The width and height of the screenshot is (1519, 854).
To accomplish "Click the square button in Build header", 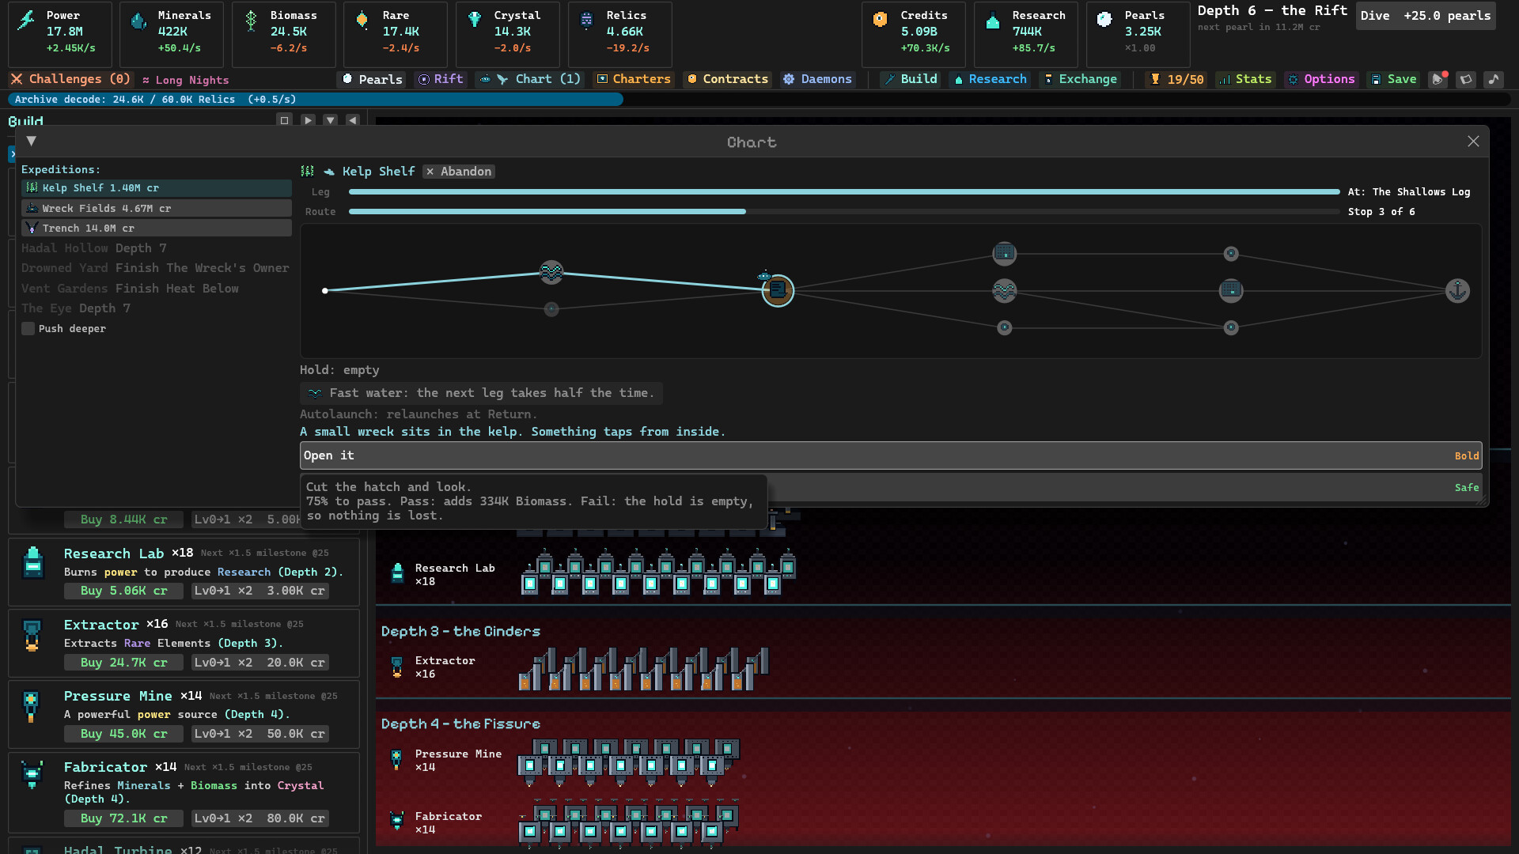I will pyautogui.click(x=284, y=120).
